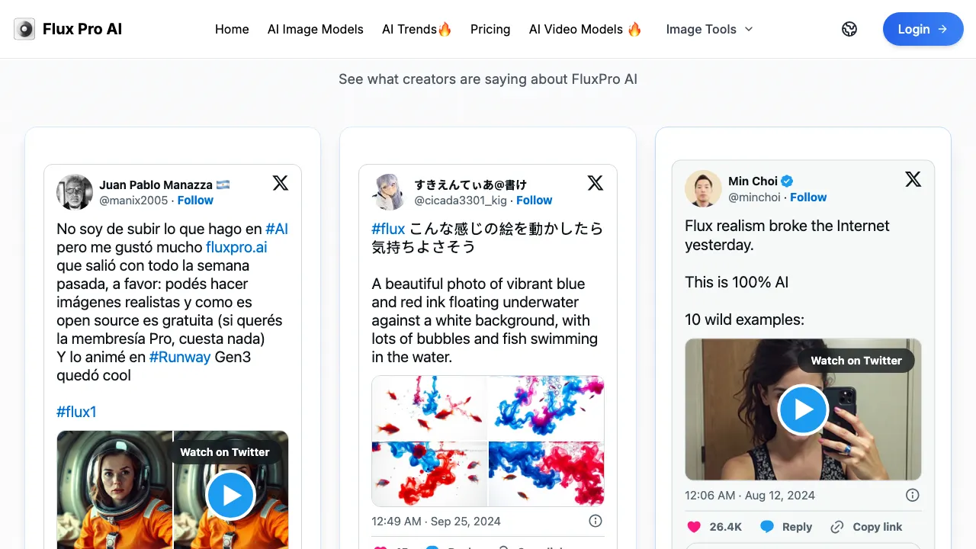Screen dimensions: 976x549
Task: Open X logo on Juan Pablo Manazza's tweet
Action: [281, 183]
